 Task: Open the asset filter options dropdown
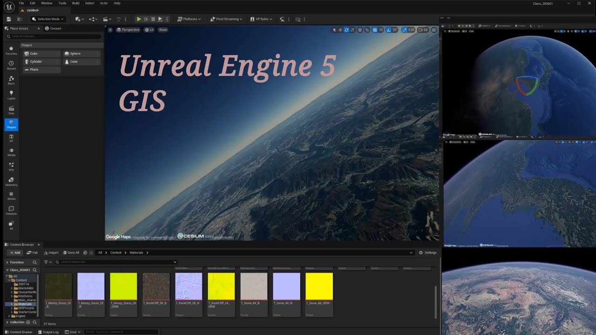click(48, 262)
